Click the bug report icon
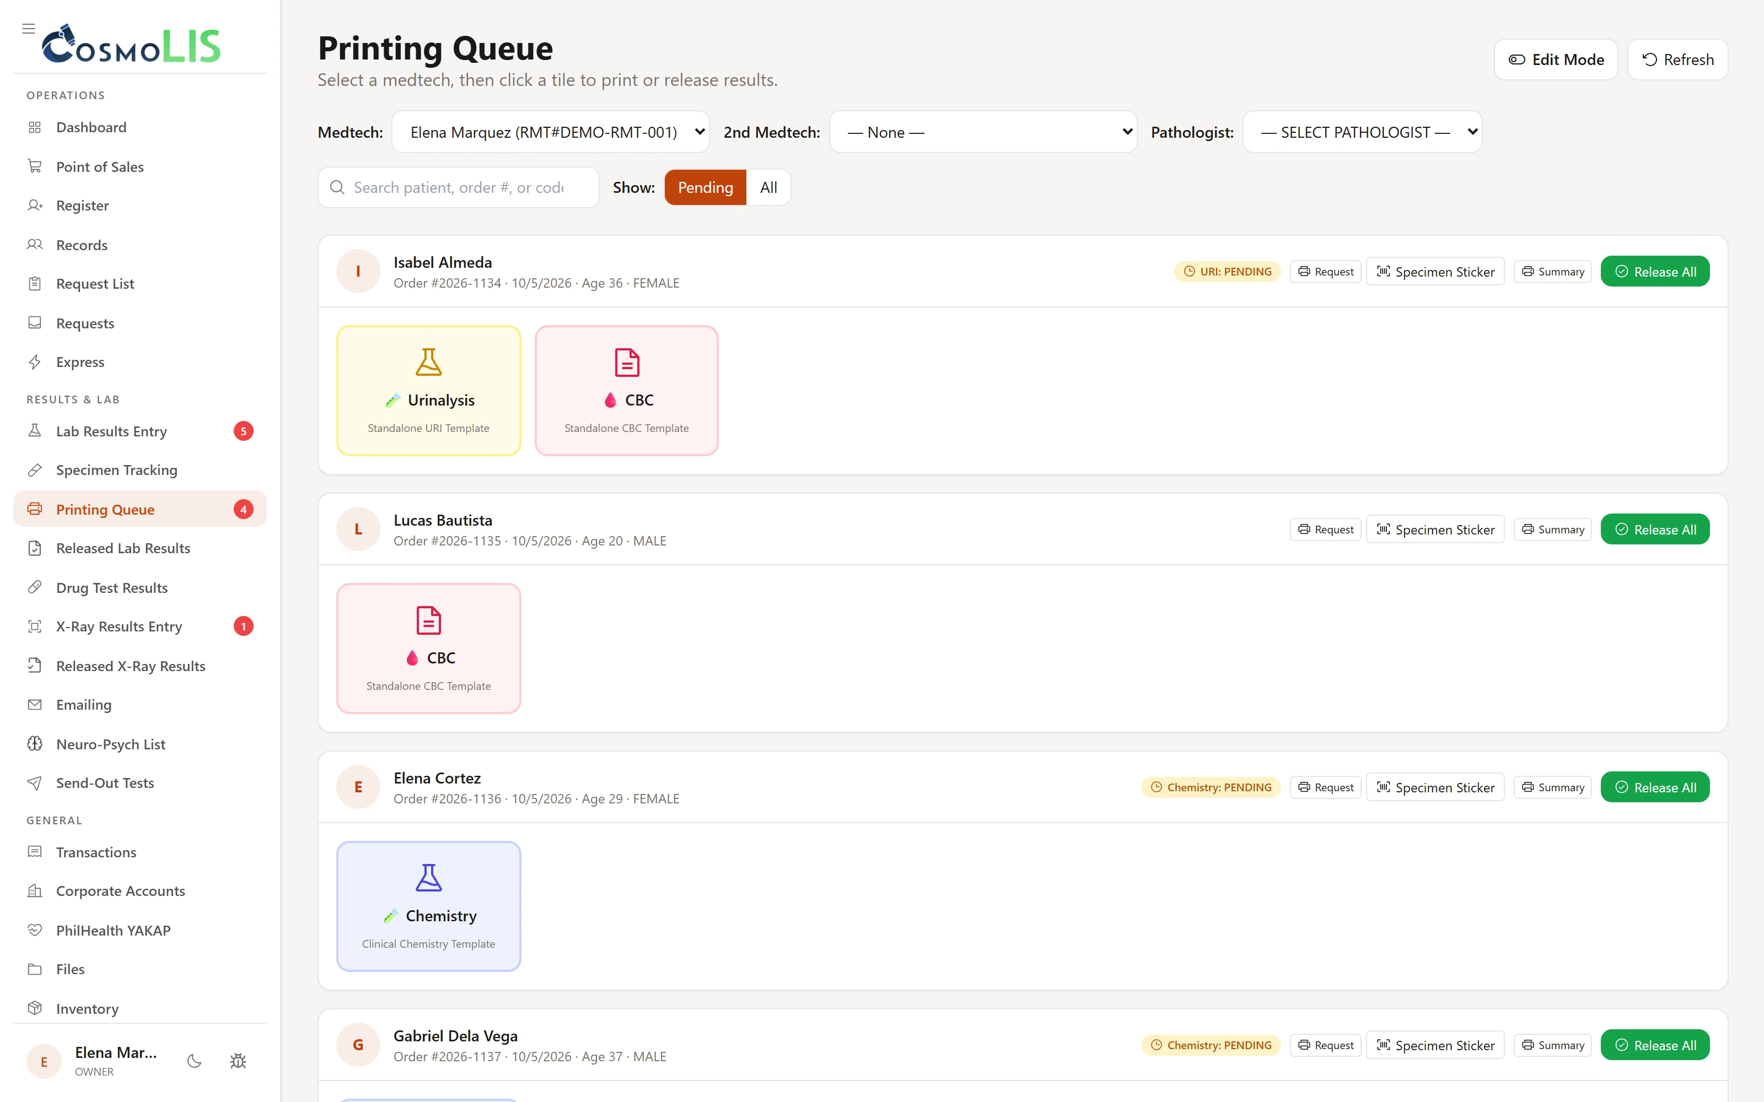This screenshot has width=1764, height=1102. point(238,1061)
